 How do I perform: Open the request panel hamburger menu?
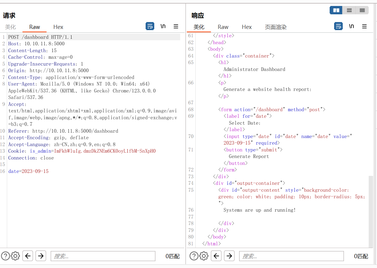[176, 26]
